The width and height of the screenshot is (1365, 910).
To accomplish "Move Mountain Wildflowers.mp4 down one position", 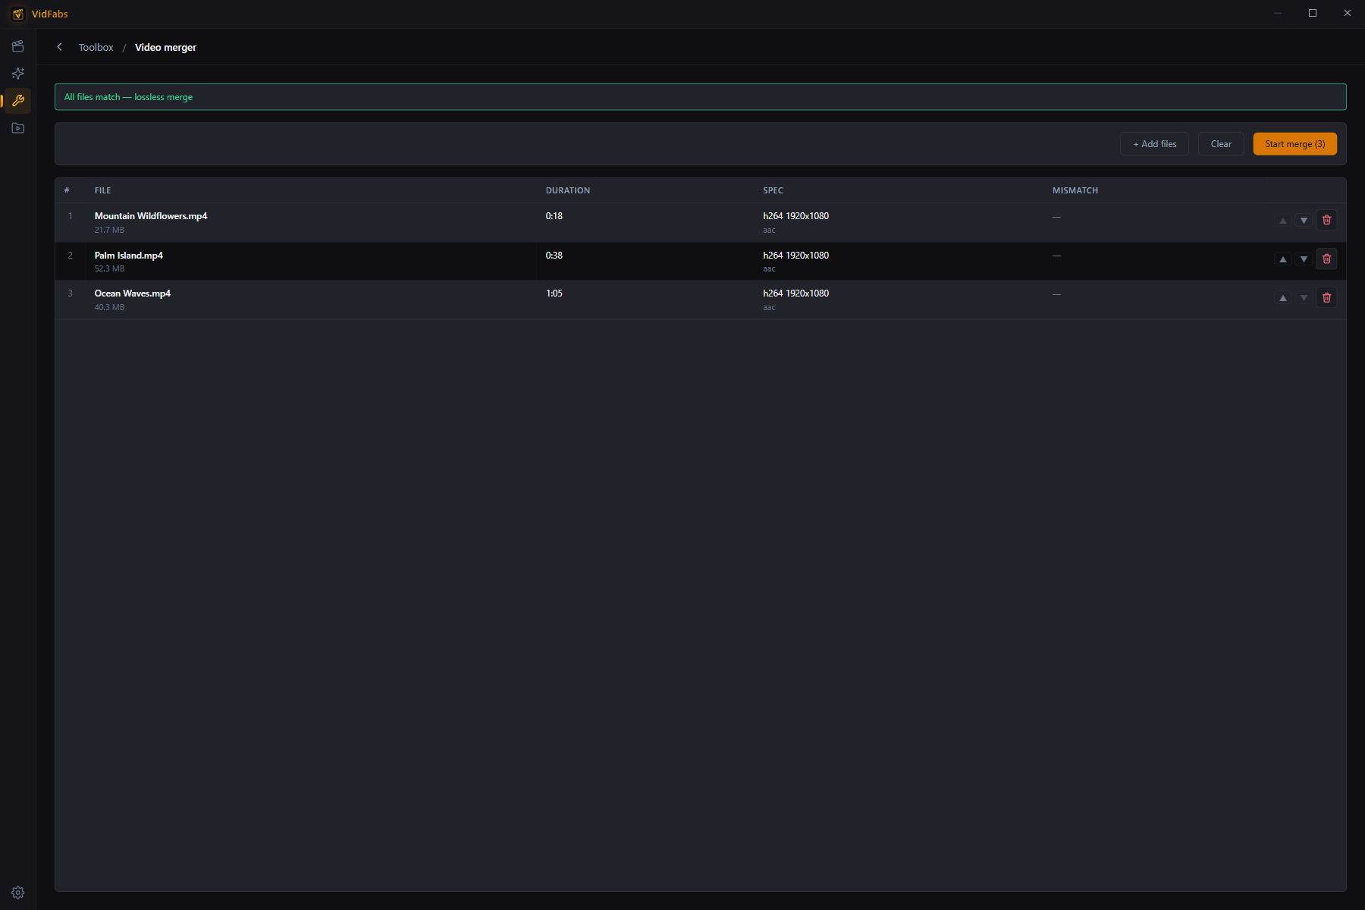I will 1304,220.
